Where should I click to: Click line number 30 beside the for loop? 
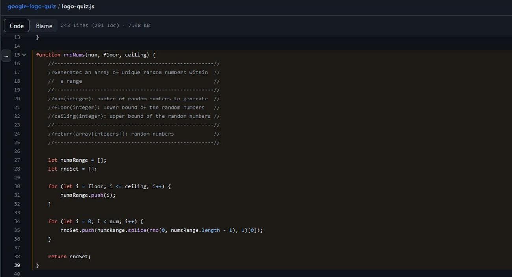(17, 186)
